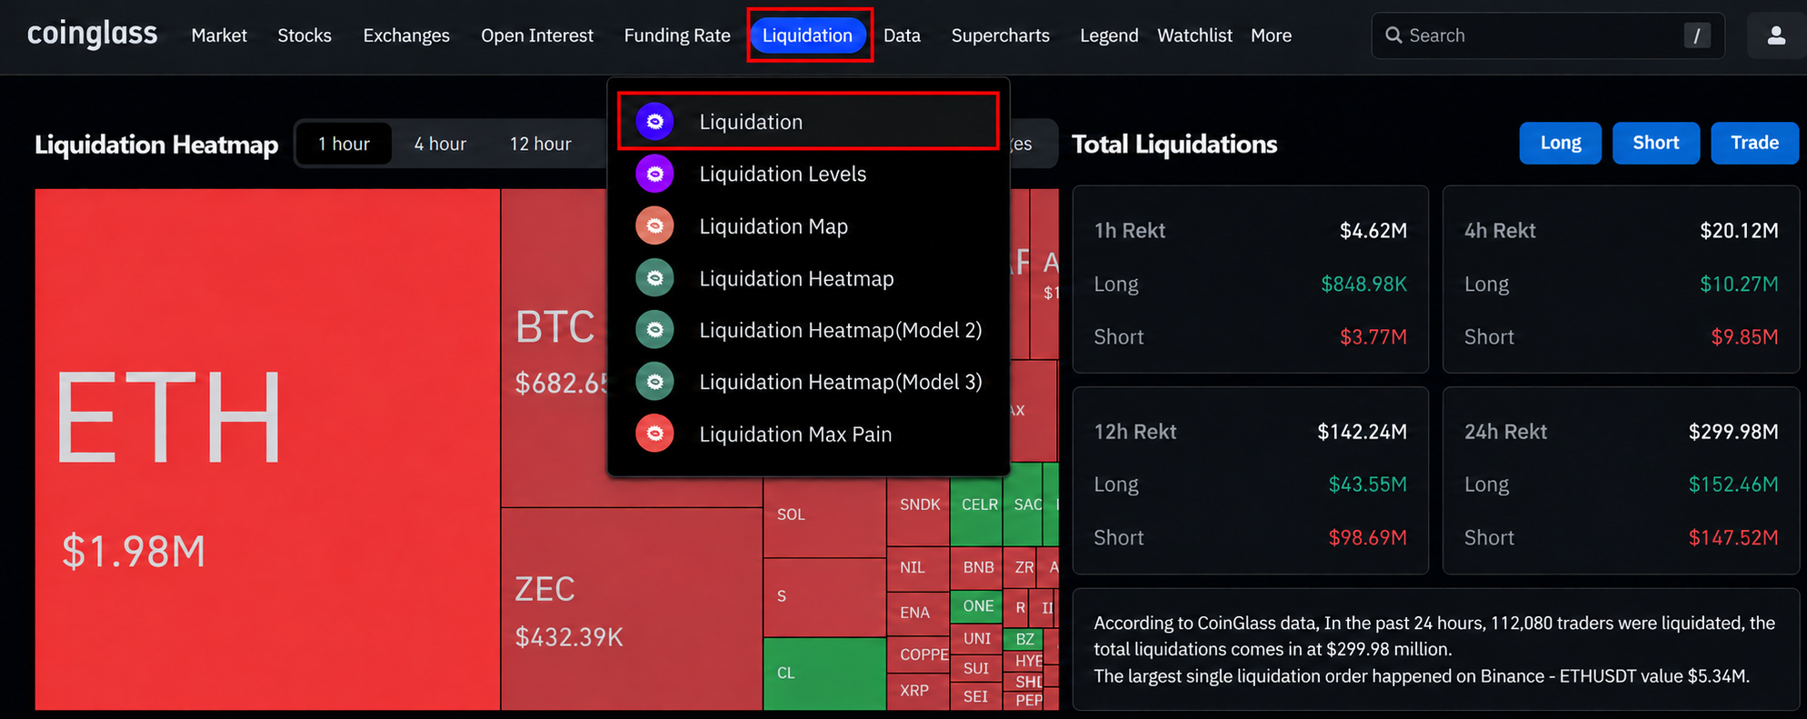Click the coinglass logo
The width and height of the screenshot is (1807, 719).
click(92, 35)
